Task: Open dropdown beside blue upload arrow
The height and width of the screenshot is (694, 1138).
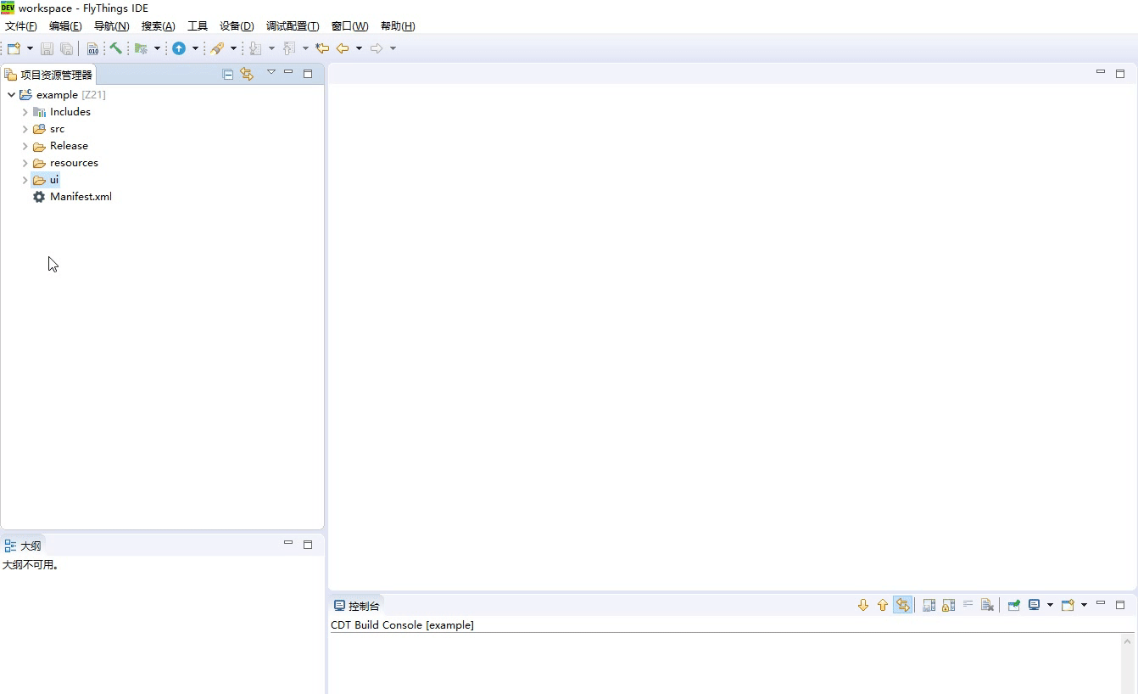Action: coord(195,48)
